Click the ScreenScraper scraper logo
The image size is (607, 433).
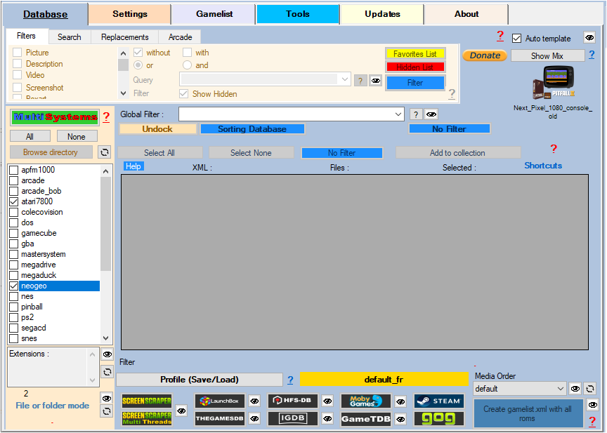point(147,401)
